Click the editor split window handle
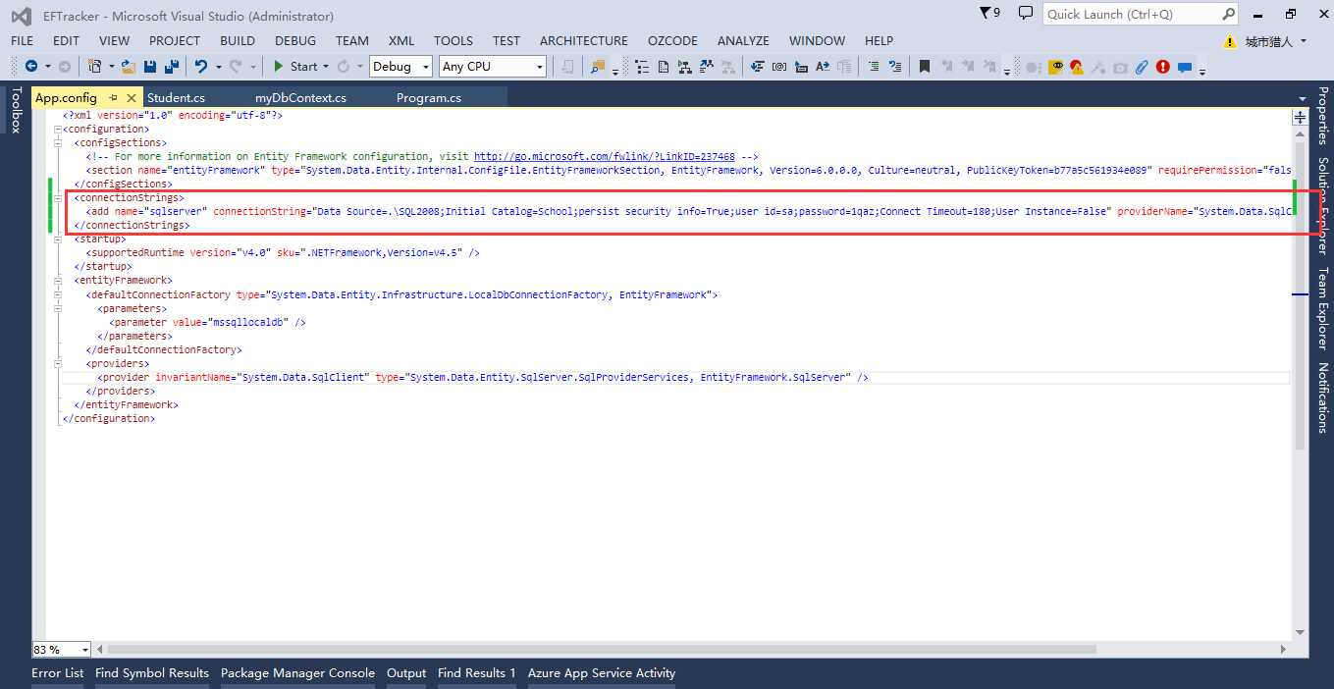The image size is (1334, 689). click(x=1301, y=117)
